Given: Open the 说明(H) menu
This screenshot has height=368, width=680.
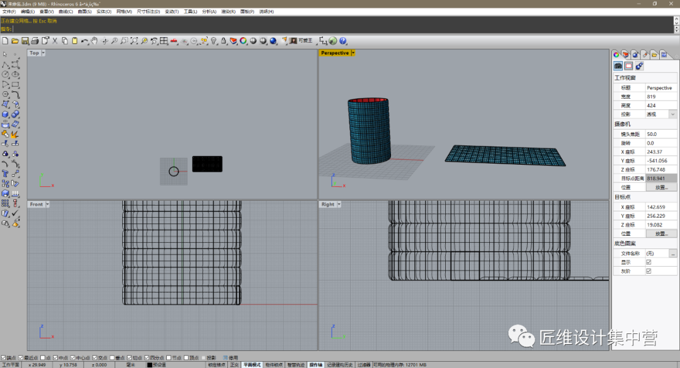Looking at the screenshot, I should pos(266,12).
